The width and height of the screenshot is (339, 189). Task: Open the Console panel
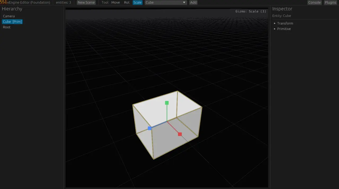pyautogui.click(x=314, y=2)
